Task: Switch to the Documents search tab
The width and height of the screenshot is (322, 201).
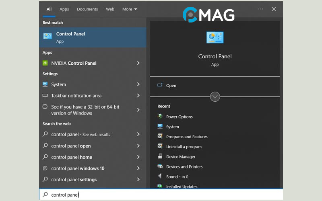Action: pos(87,9)
